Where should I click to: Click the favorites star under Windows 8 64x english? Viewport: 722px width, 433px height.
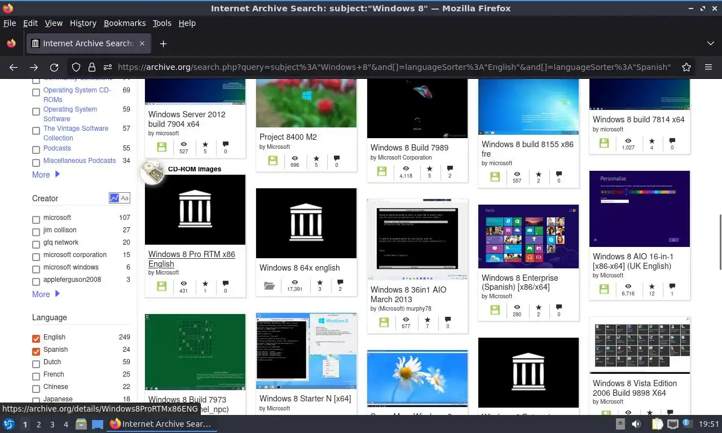320,282
